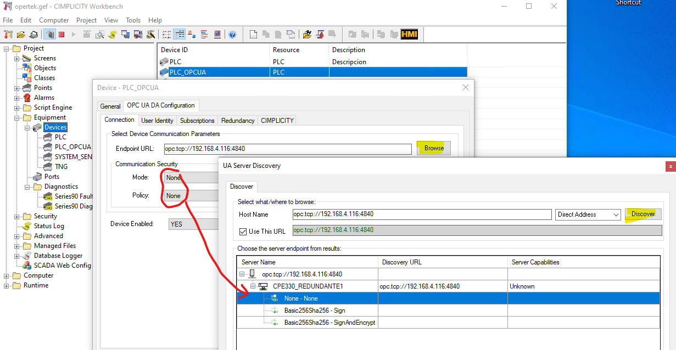
Task: Click the Print toolbar icon
Action: 33,34
